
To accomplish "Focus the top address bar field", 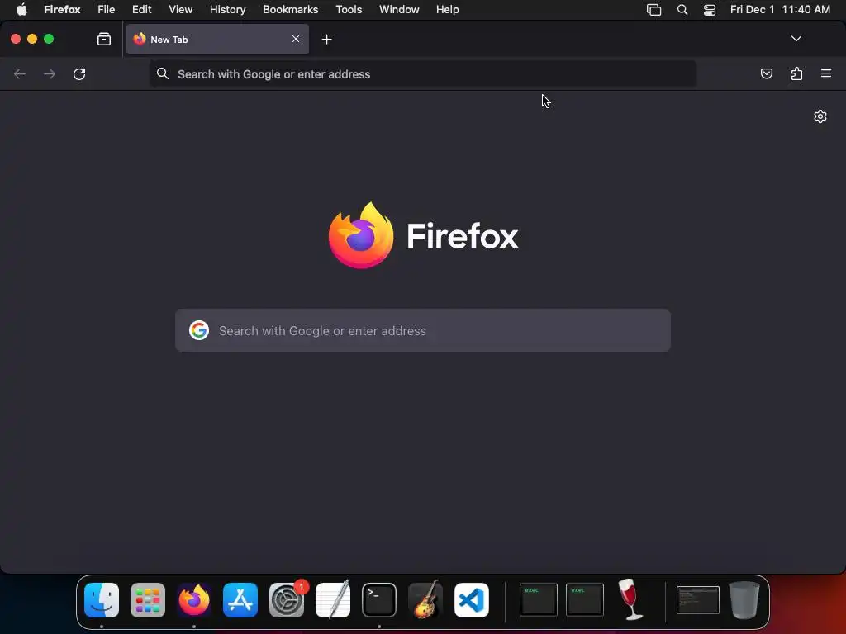I will coord(422,73).
